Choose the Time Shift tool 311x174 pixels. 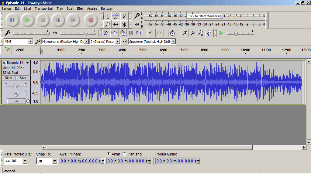pyautogui.click(x=116, y=24)
